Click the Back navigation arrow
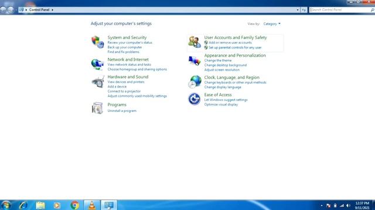Viewport: 375px width, 210px height. tap(3, 10)
